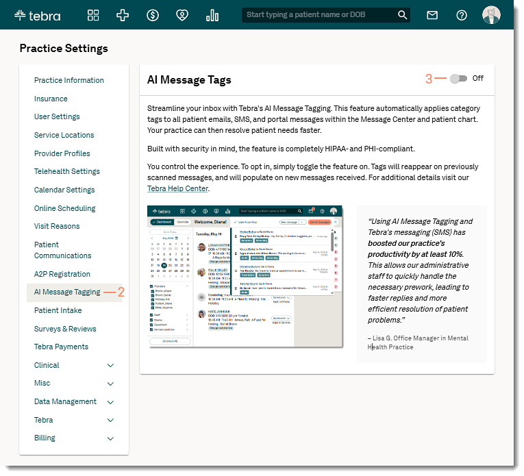Open the Engage heart icon

pos(182,15)
